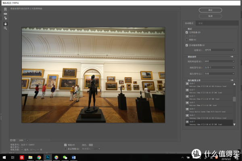242x161 pixels.
Task: Open the 镜头型号 全部 dropdown
Action: point(219,74)
